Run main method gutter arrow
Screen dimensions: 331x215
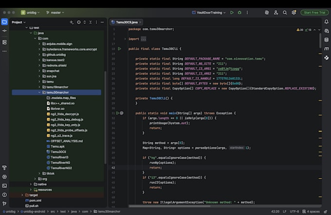click(x=118, y=113)
